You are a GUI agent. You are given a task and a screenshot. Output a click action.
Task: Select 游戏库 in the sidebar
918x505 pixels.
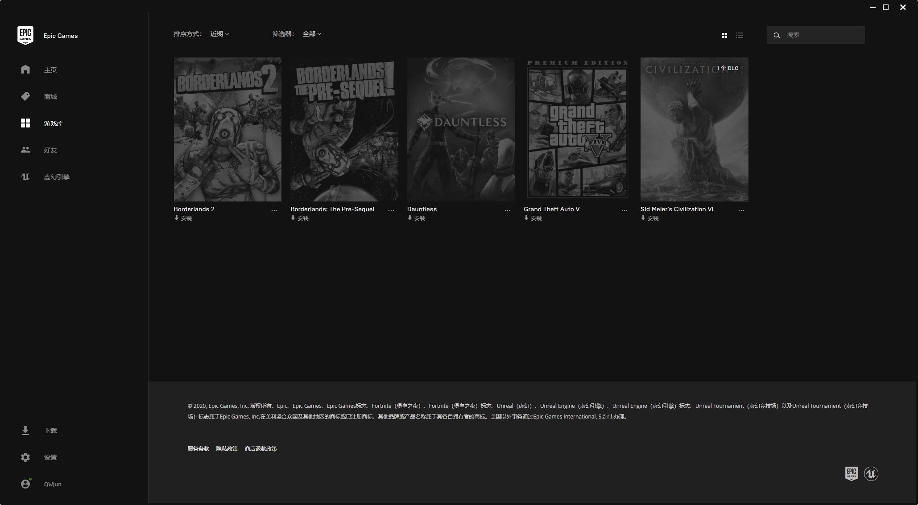click(54, 123)
